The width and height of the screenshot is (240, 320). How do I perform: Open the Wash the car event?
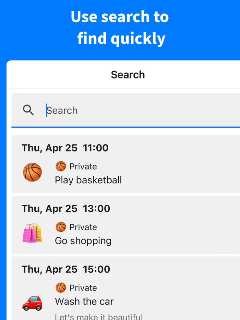pos(84,301)
